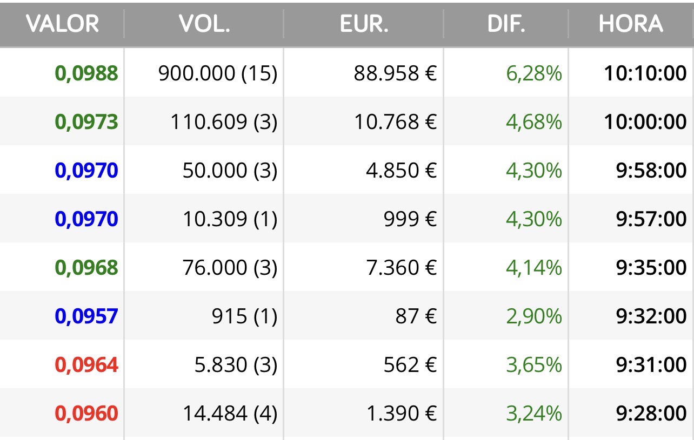
Task: Select the EUR. column header
Action: click(364, 24)
